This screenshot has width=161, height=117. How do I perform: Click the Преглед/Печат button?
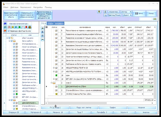click(x=114, y=15)
